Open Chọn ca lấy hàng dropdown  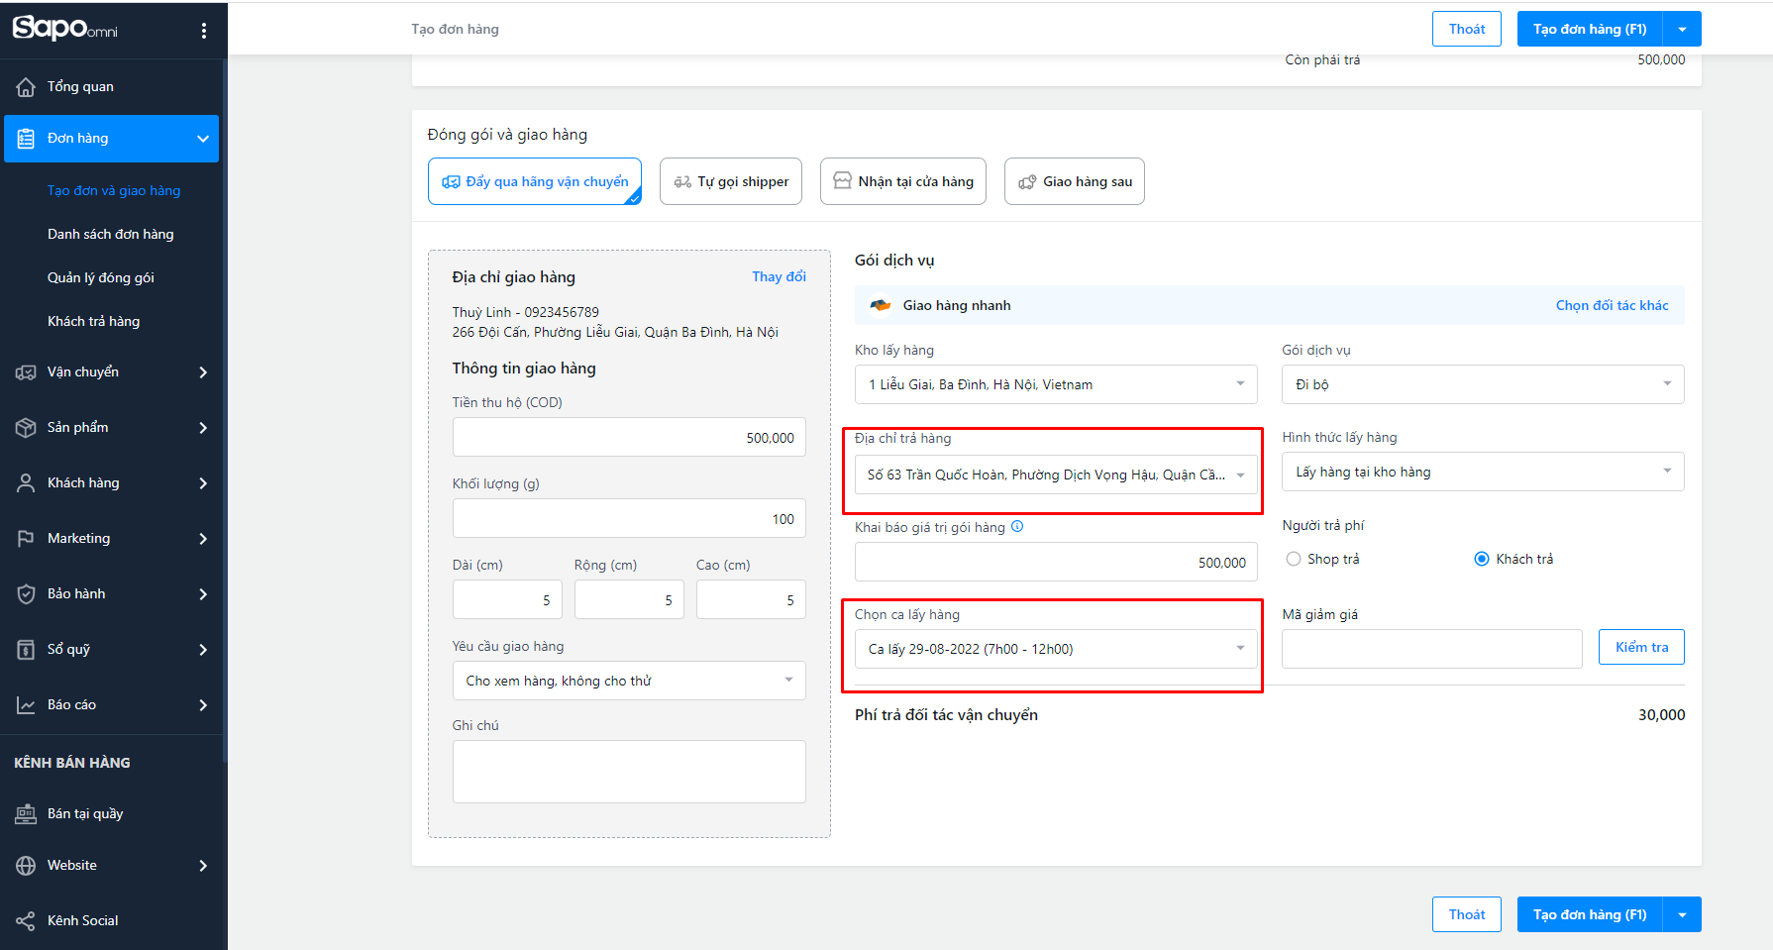(x=1056, y=649)
